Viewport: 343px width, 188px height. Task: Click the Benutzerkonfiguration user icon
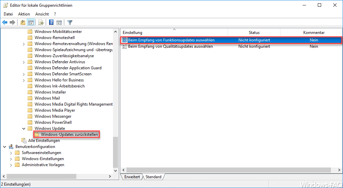[x=11, y=147]
